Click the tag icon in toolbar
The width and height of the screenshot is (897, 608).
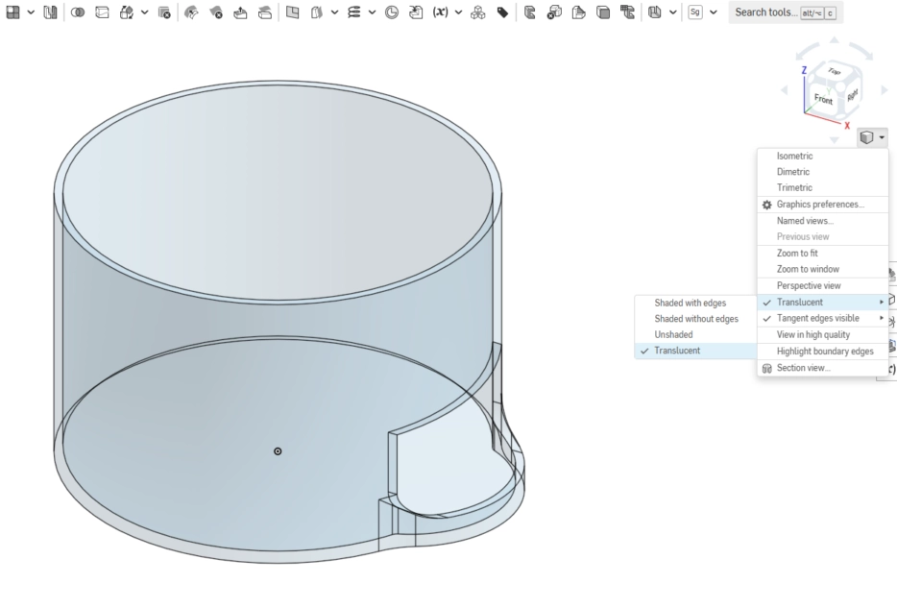(502, 12)
